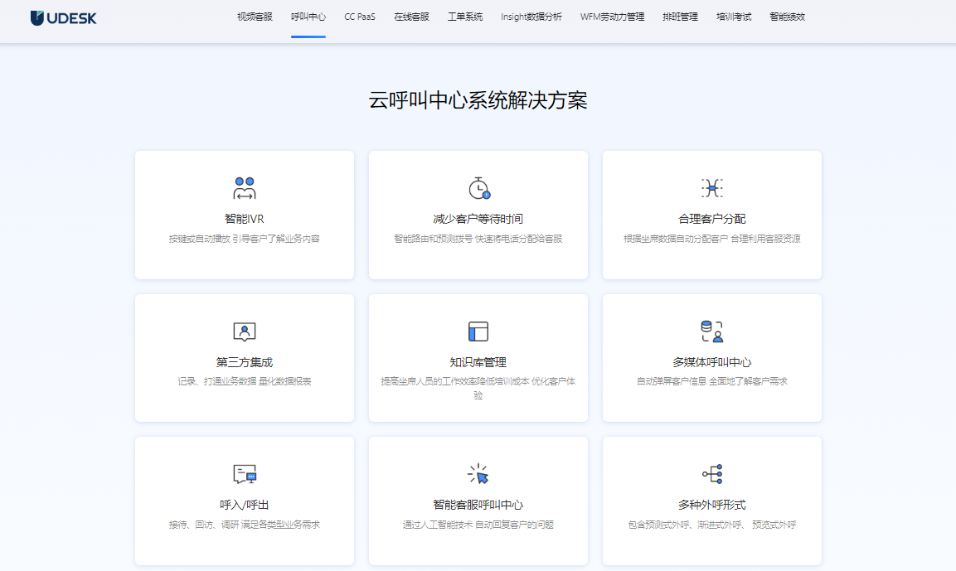Click the currently active 呼叫中心 tab

308,16
